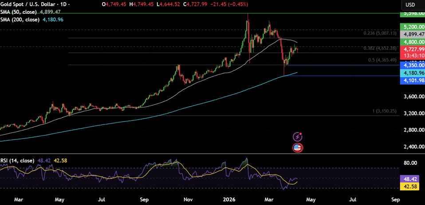
Task: Click the 2026 label on time axis
Action: (x=229, y=200)
